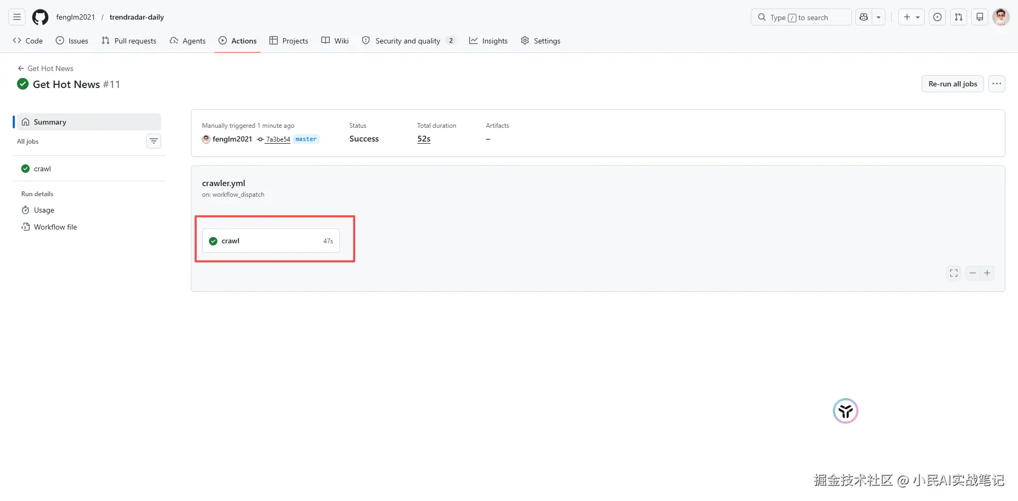Click the Re-run all jobs button
This screenshot has width=1018, height=501.
click(x=952, y=84)
